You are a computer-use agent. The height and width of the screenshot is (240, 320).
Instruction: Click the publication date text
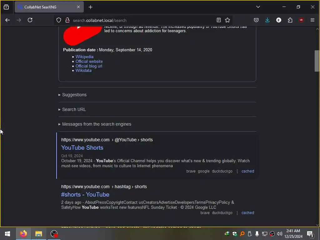coord(107,50)
